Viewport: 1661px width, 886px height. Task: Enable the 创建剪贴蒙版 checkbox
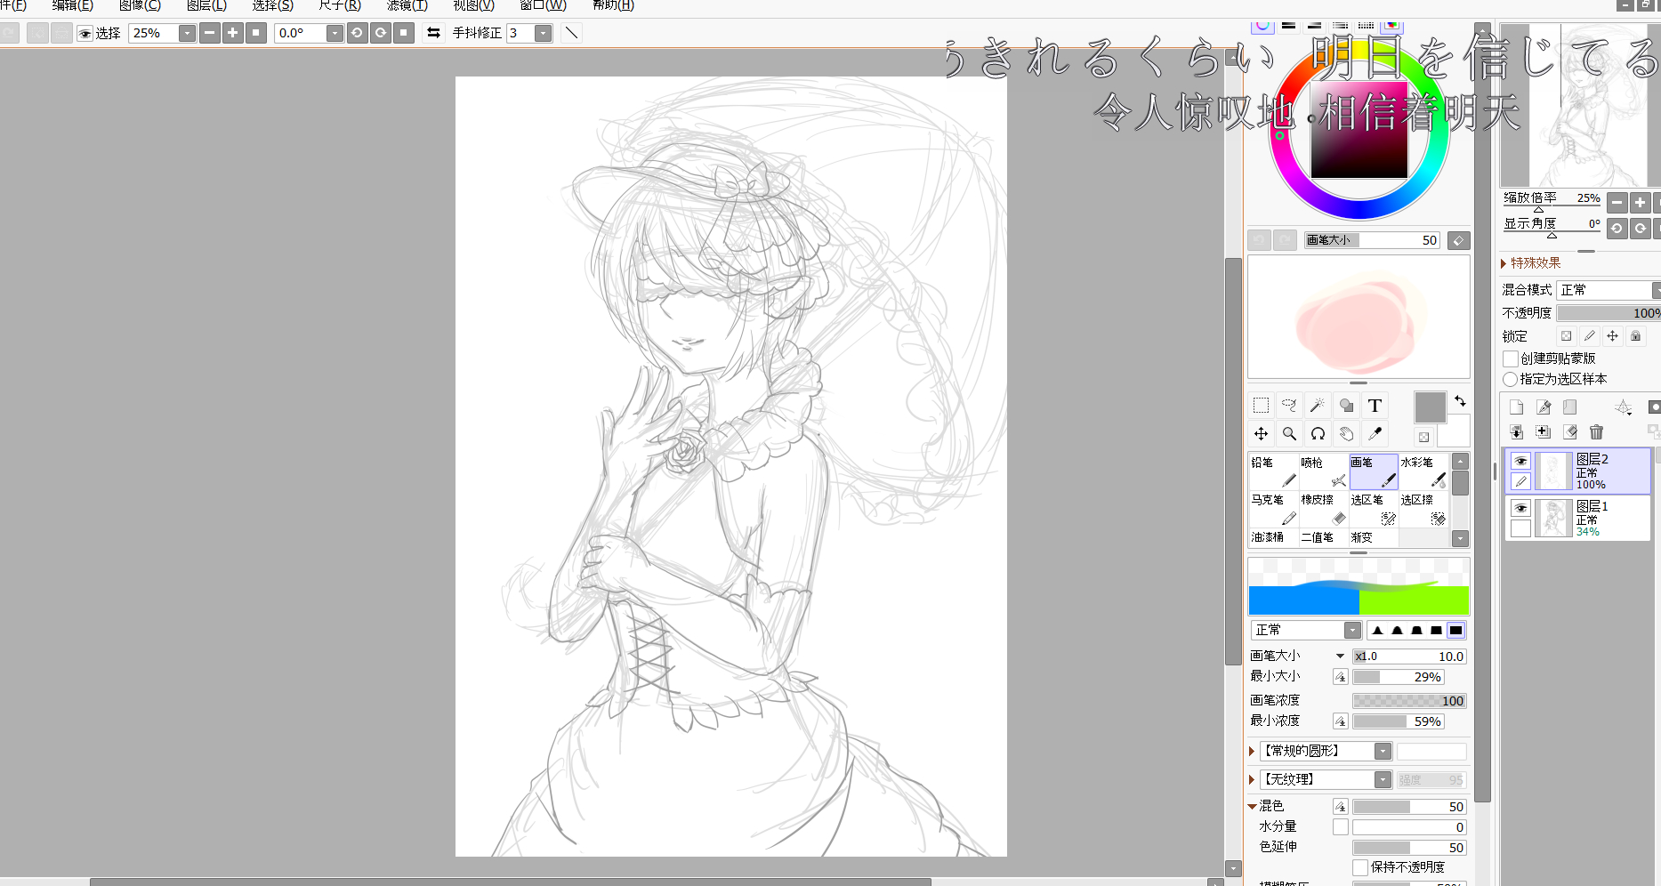(1510, 358)
